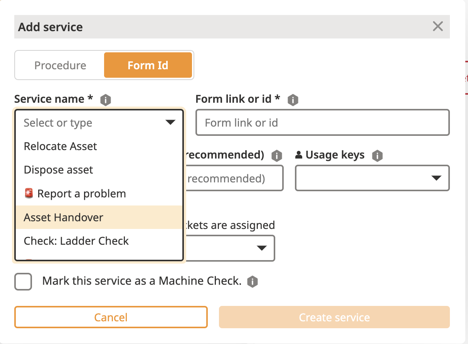Collapse the Service name dropdown arrow
Viewport: 468px width, 344px height.
tap(170, 123)
